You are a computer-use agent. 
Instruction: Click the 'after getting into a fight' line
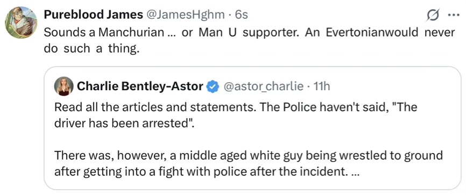(207, 172)
